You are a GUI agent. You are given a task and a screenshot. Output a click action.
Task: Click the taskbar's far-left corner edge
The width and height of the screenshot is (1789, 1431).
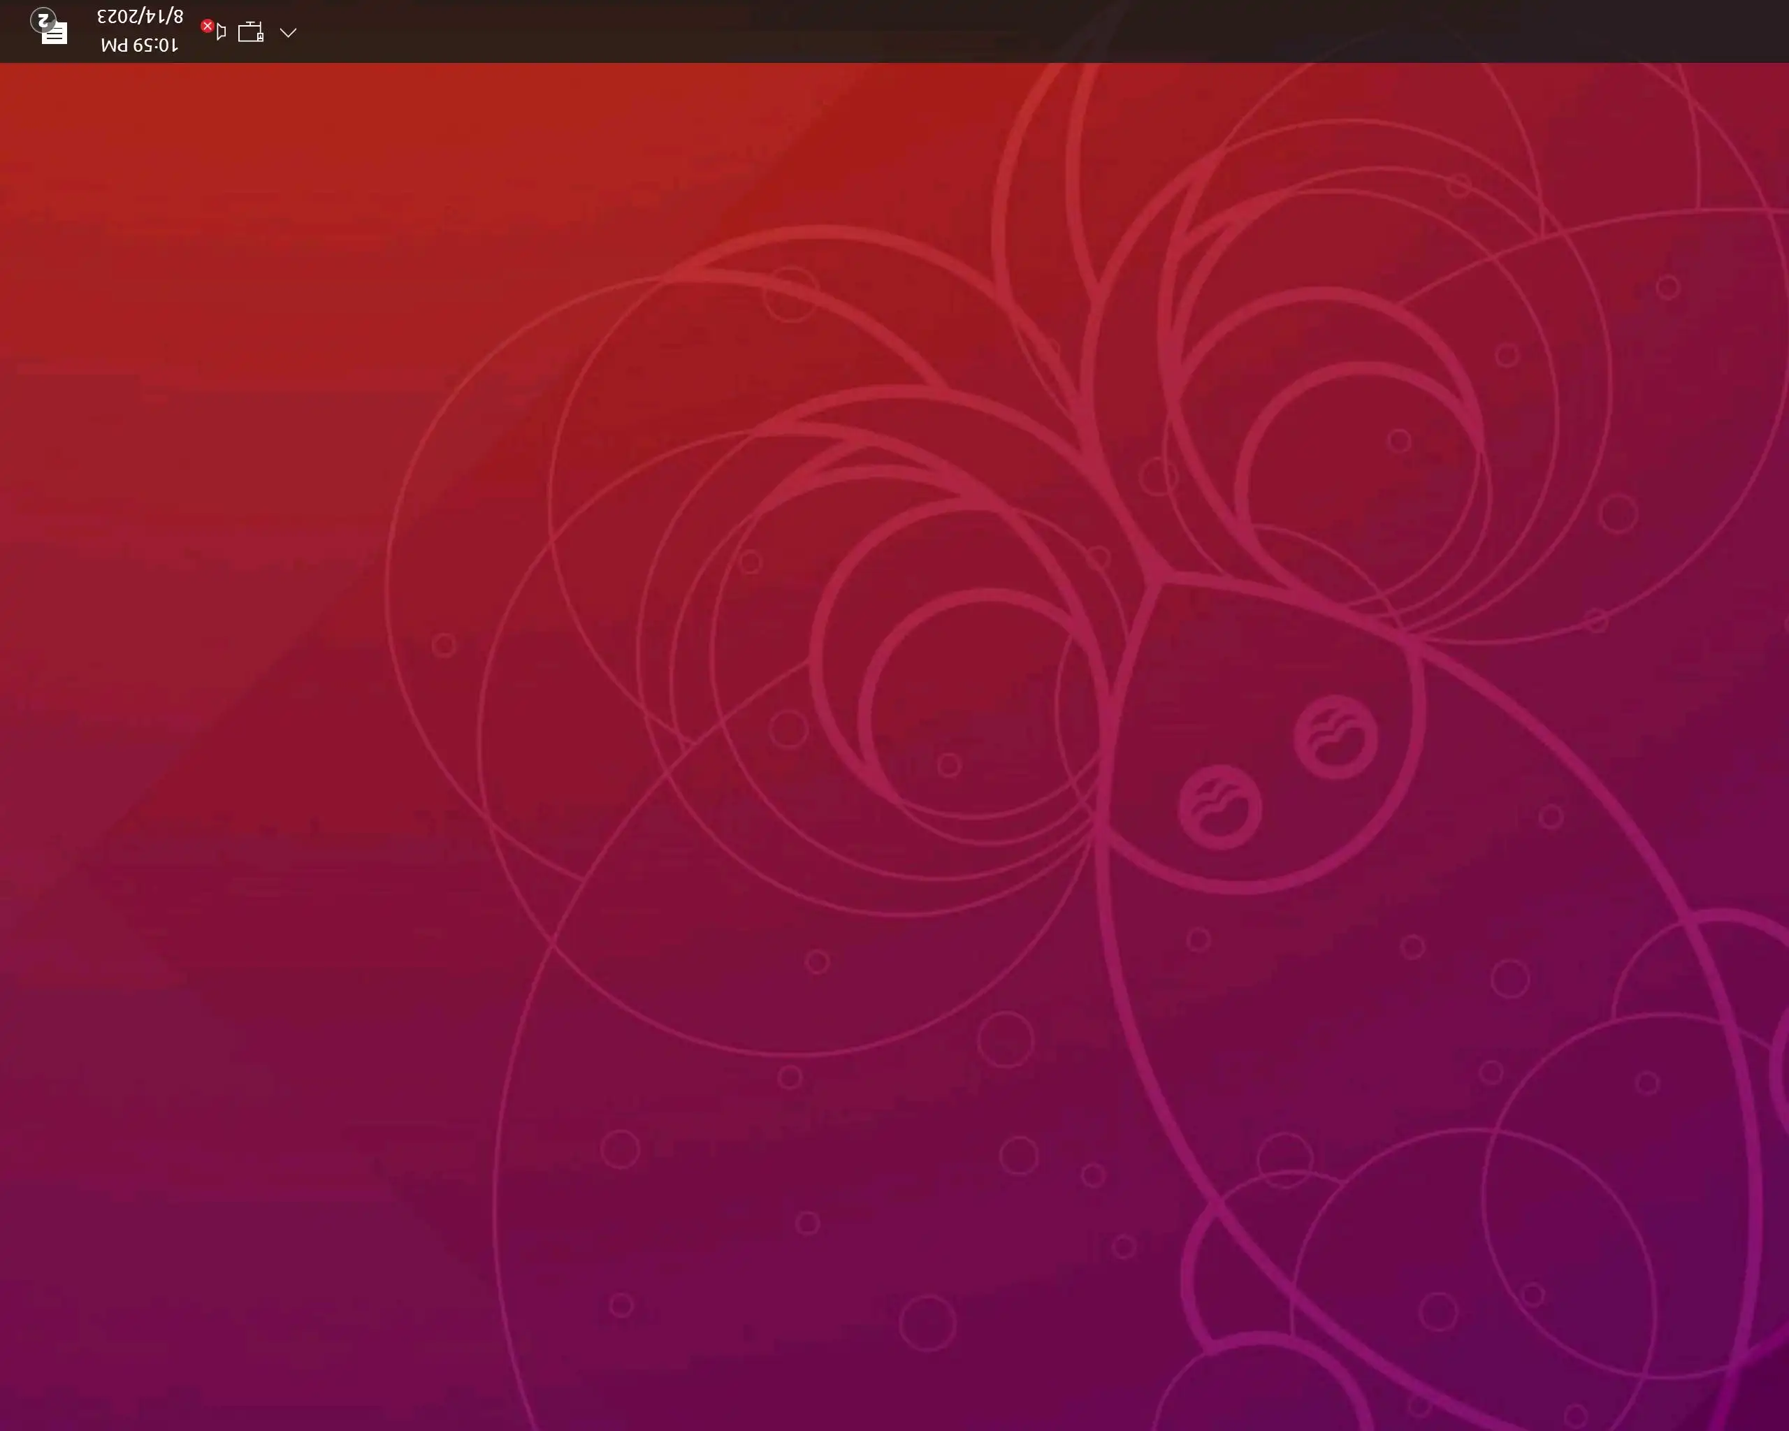3,31
